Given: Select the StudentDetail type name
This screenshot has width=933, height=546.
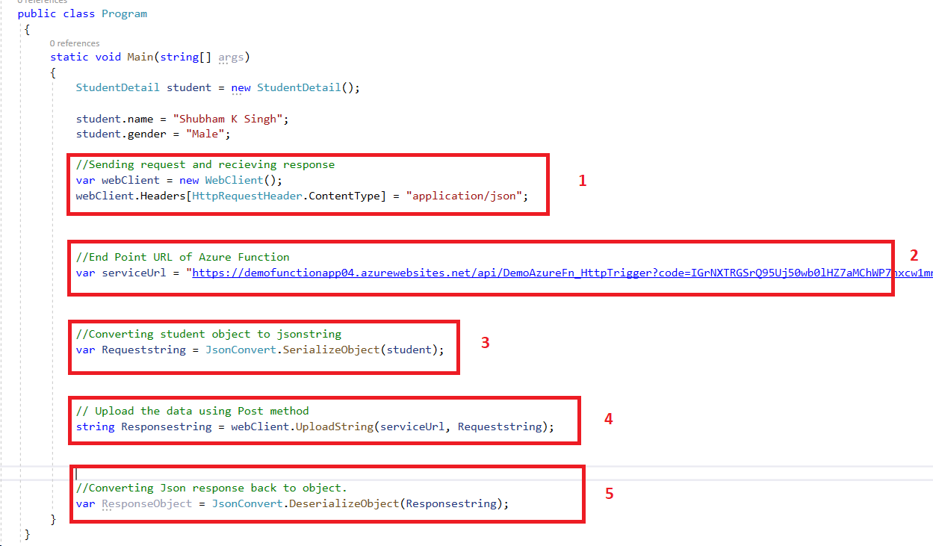Looking at the screenshot, I should point(117,87).
